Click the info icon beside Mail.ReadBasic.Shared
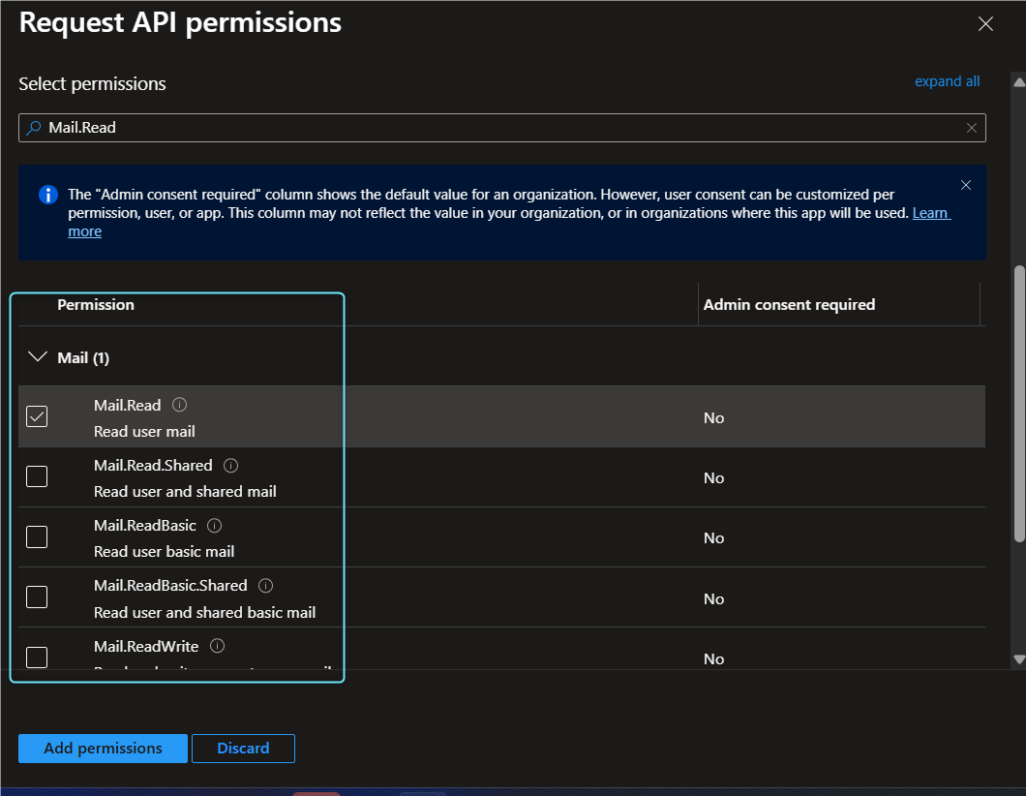The height and width of the screenshot is (796, 1026). (265, 585)
